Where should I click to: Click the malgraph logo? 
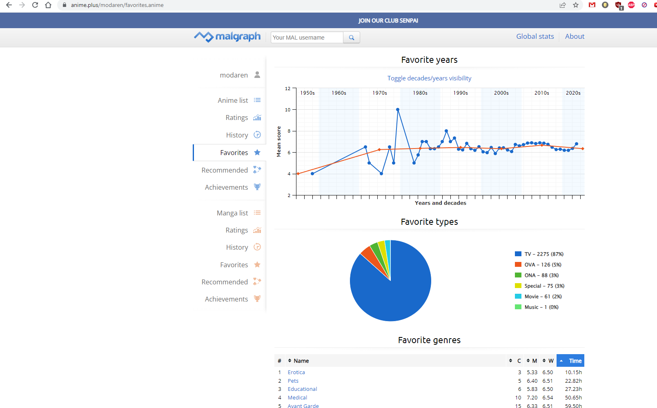tap(227, 37)
